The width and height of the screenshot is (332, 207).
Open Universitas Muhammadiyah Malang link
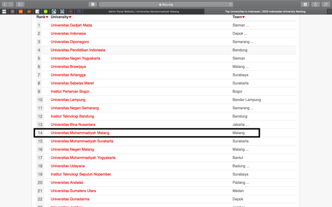point(80,133)
